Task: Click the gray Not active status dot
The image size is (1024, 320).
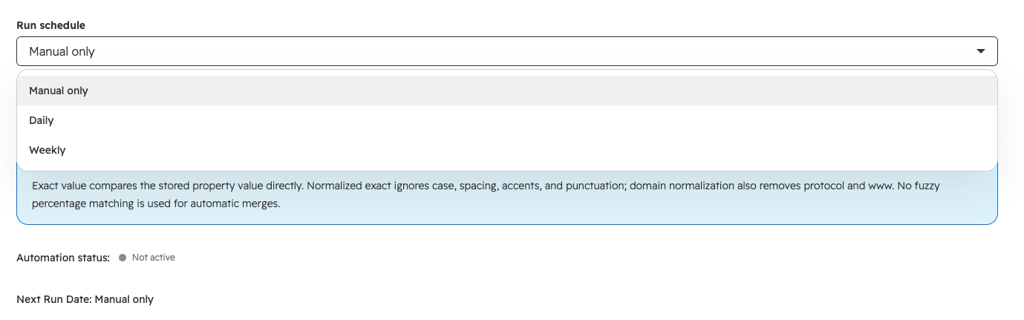Action: 123,258
